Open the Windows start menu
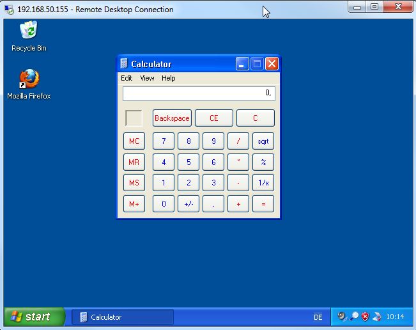This screenshot has height=330, width=416. coord(35,317)
